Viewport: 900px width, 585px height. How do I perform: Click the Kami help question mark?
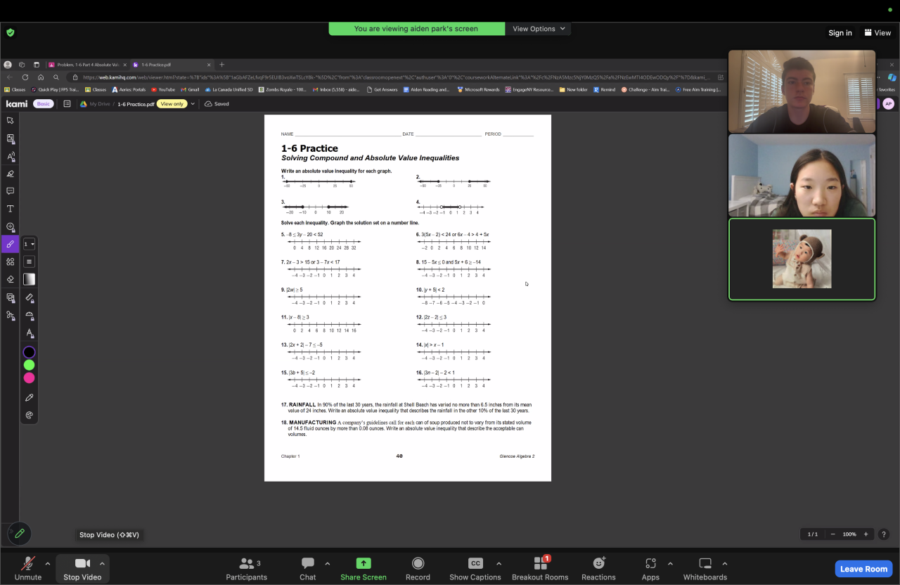(x=885, y=534)
